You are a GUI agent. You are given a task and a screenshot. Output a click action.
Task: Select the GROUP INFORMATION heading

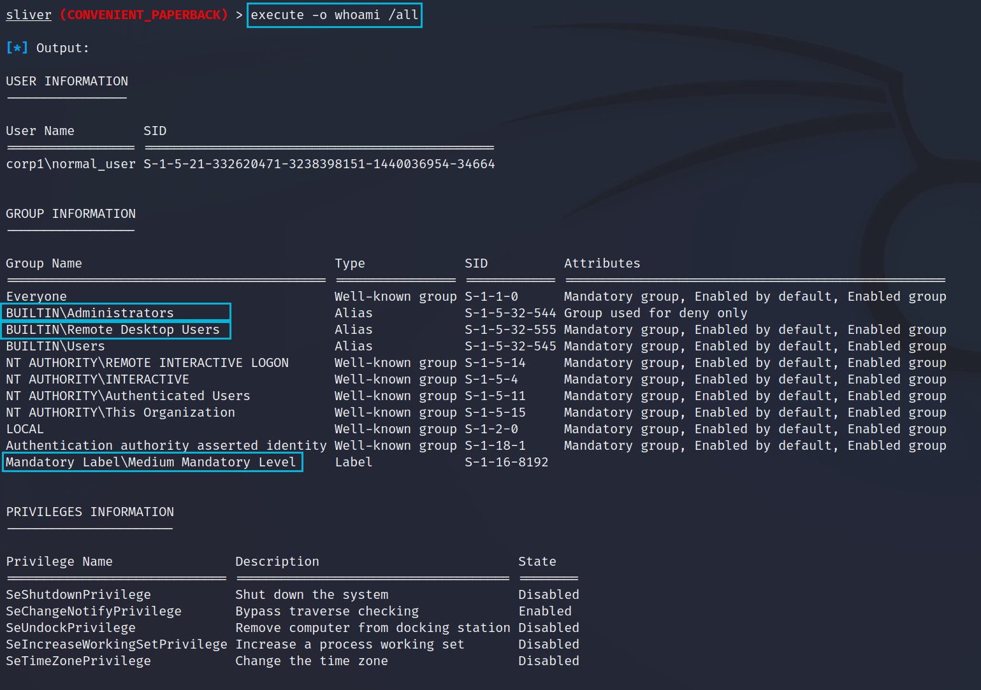(x=71, y=213)
